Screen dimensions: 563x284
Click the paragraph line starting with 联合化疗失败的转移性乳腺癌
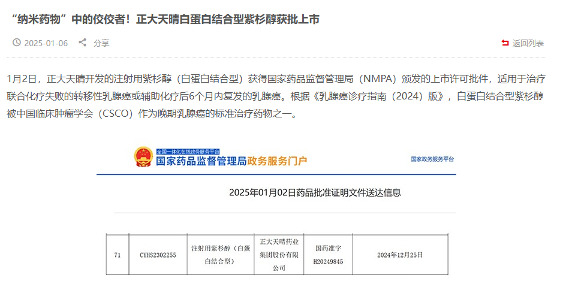click(x=275, y=96)
